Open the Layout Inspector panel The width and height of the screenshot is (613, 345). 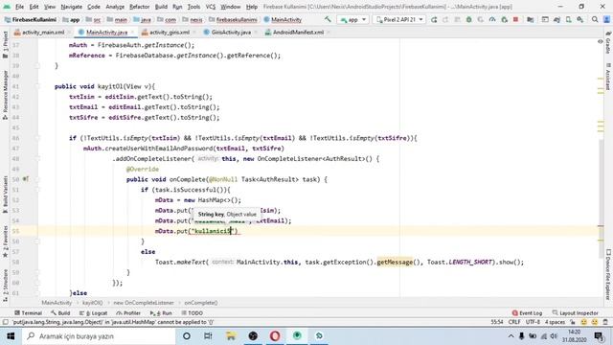(x=576, y=313)
